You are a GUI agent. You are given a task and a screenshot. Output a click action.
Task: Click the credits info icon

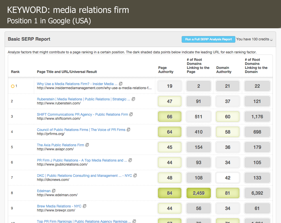tap(271, 40)
